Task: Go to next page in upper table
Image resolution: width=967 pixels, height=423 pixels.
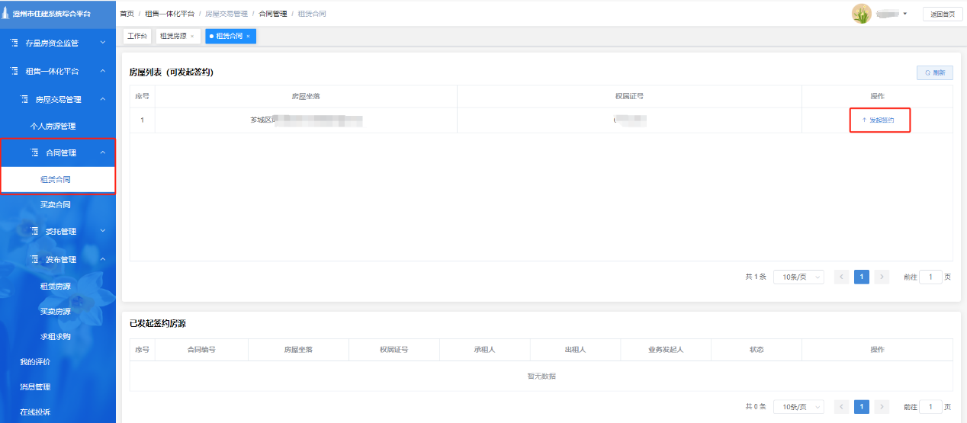Action: click(882, 277)
